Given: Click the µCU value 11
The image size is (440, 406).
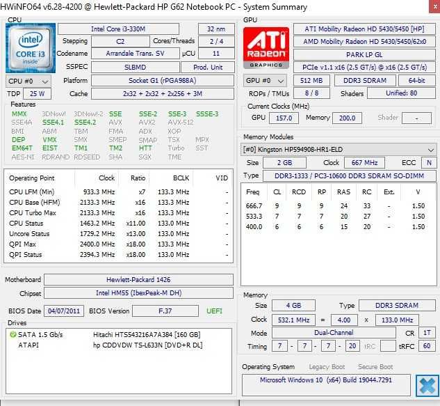Looking at the screenshot, I should (x=216, y=54).
